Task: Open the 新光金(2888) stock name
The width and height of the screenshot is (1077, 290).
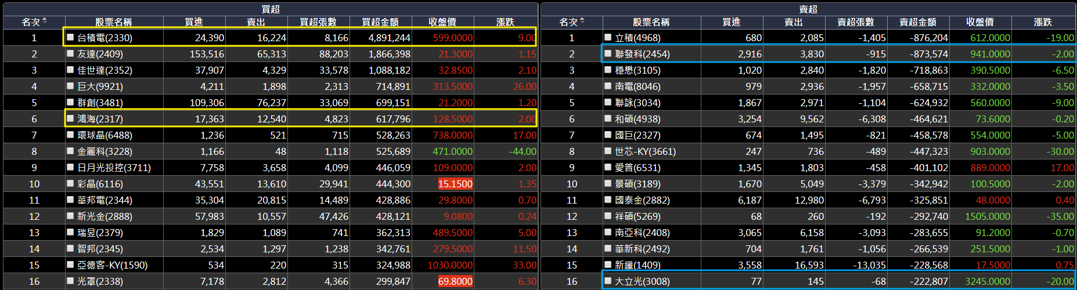Action: coord(105,216)
